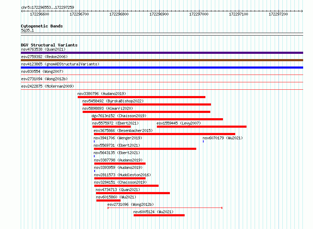Click the esv1559445 (Levy2007) label
This screenshot has height=229, width=313.
(179, 123)
